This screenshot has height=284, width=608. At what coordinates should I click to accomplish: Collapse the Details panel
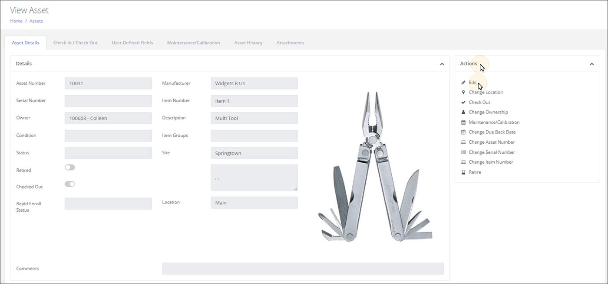pos(442,64)
